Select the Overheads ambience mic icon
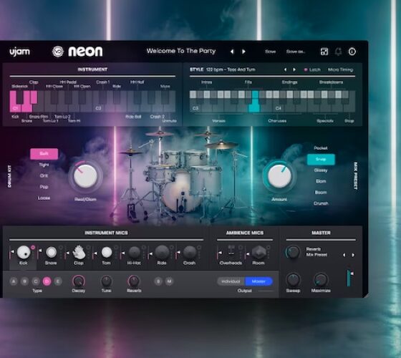The height and width of the screenshot is (358, 401). pyautogui.click(x=231, y=251)
